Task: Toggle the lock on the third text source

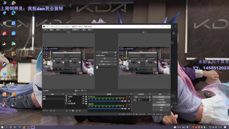Action: pos(86,101)
